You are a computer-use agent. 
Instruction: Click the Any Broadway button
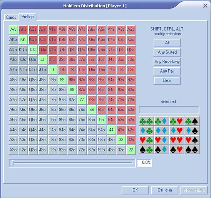point(167,62)
